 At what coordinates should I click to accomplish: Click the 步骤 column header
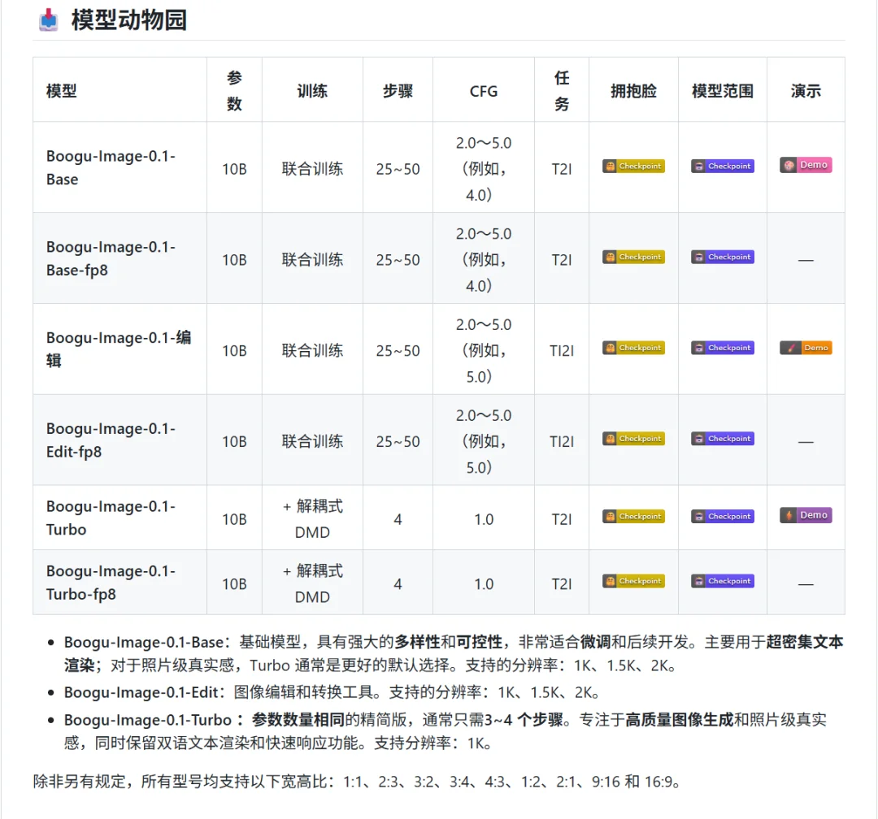(x=398, y=91)
